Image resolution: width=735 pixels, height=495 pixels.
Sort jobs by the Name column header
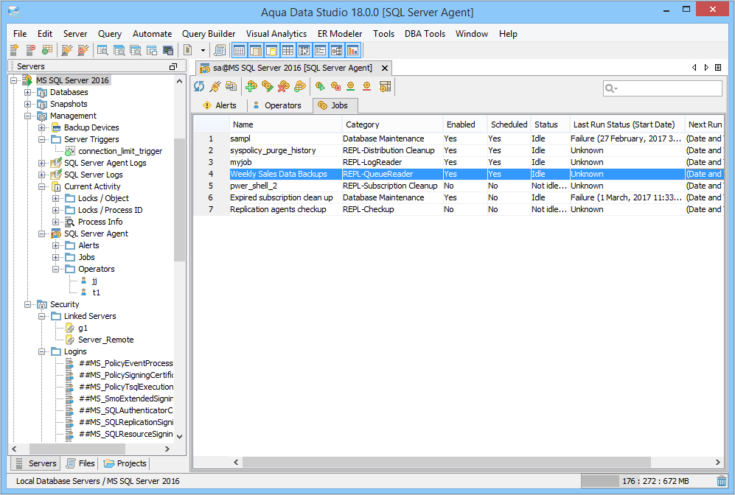pos(286,124)
